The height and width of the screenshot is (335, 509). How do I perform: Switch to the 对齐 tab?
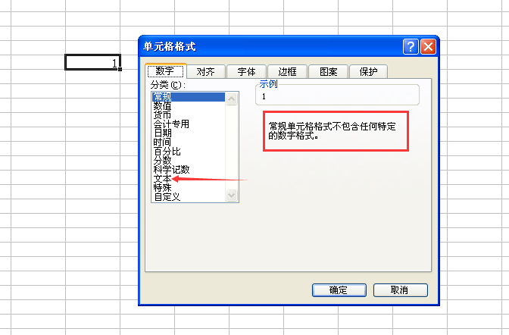pyautogui.click(x=206, y=71)
